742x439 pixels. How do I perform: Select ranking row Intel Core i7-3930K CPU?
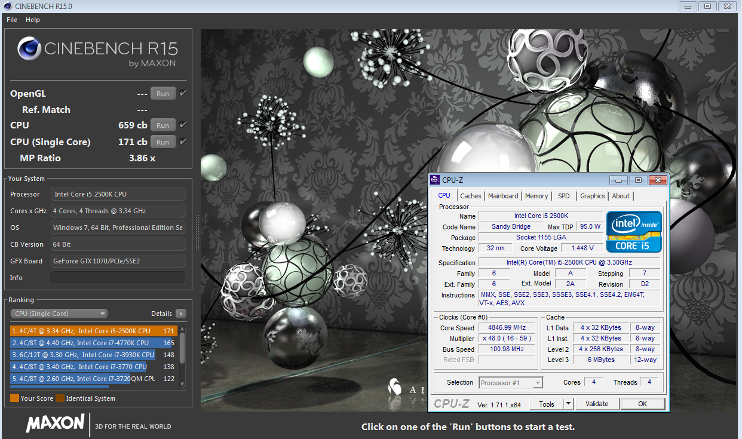93,355
